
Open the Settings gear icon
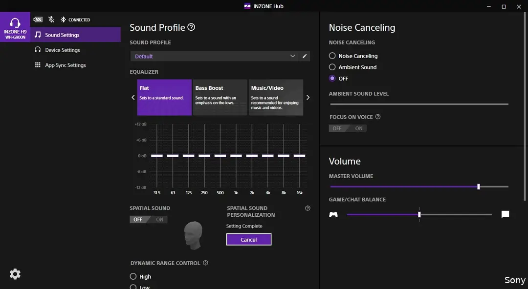pos(15,274)
